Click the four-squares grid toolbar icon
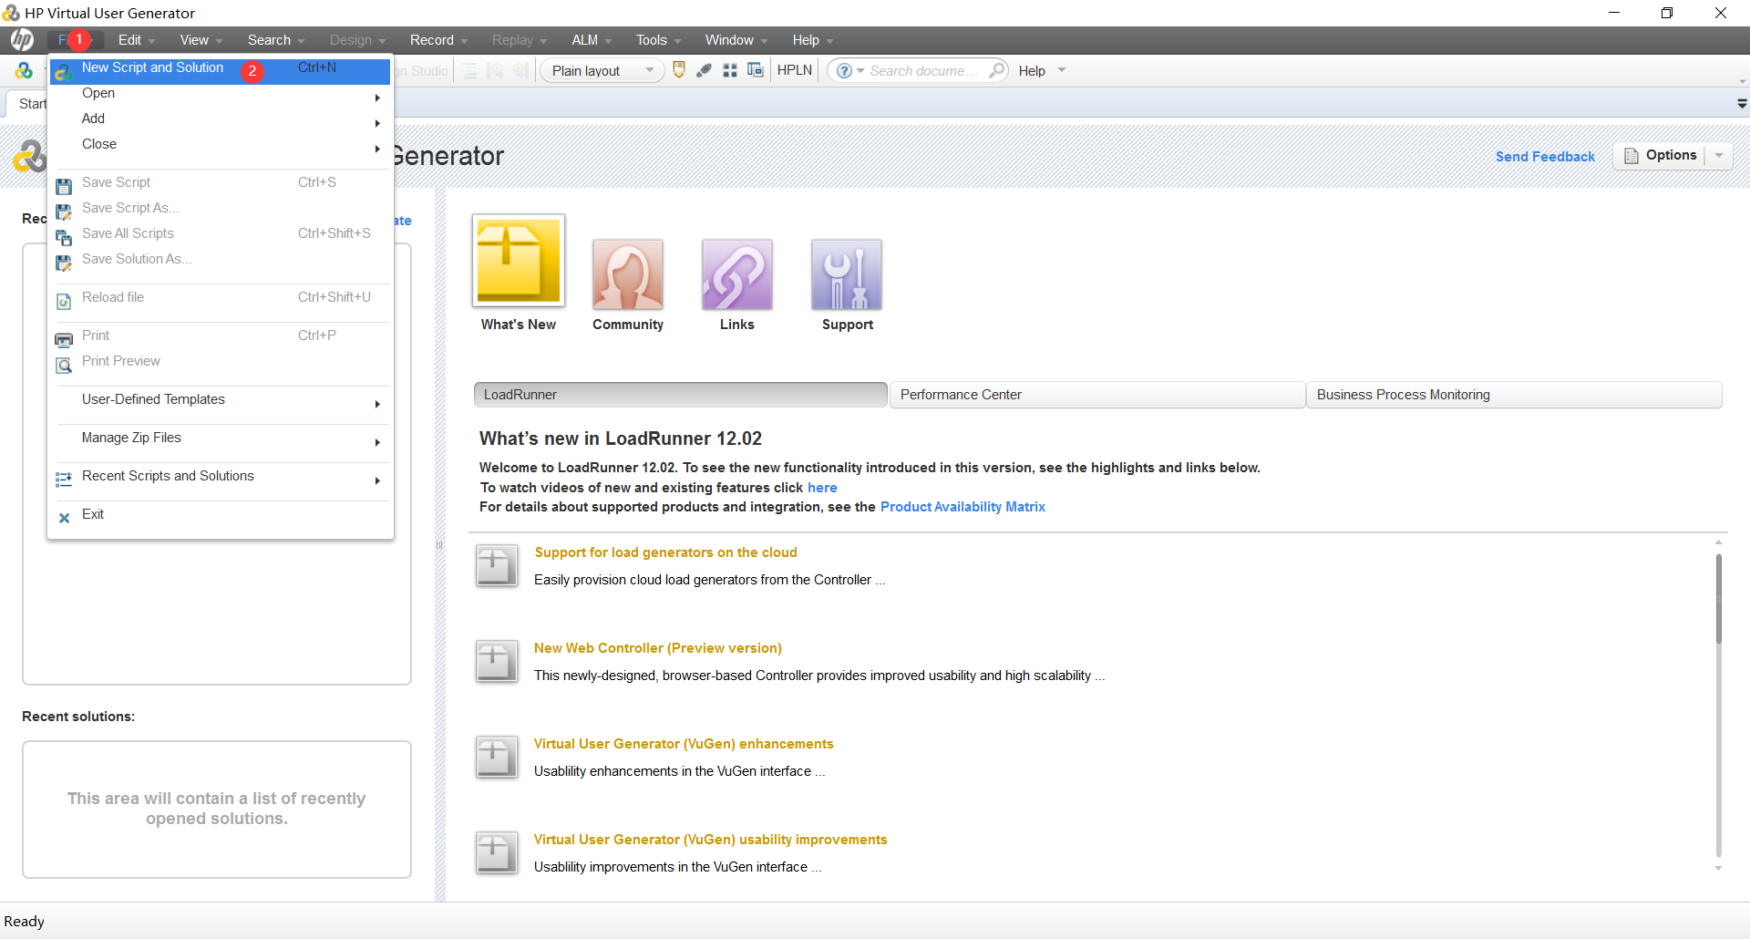Image resolution: width=1750 pixels, height=939 pixels. coord(730,70)
